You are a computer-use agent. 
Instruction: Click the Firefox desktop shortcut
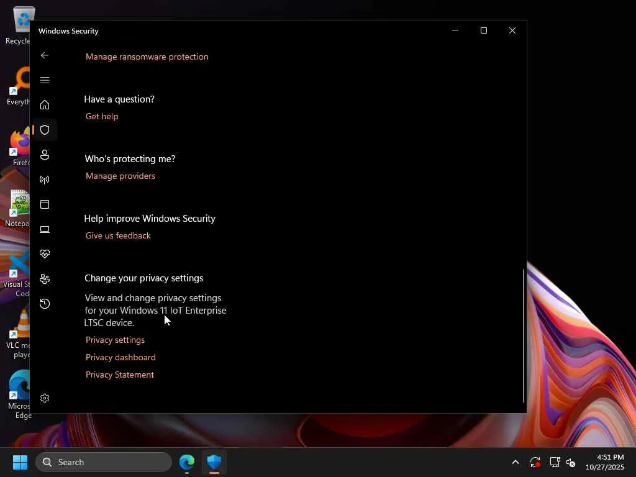(x=19, y=147)
